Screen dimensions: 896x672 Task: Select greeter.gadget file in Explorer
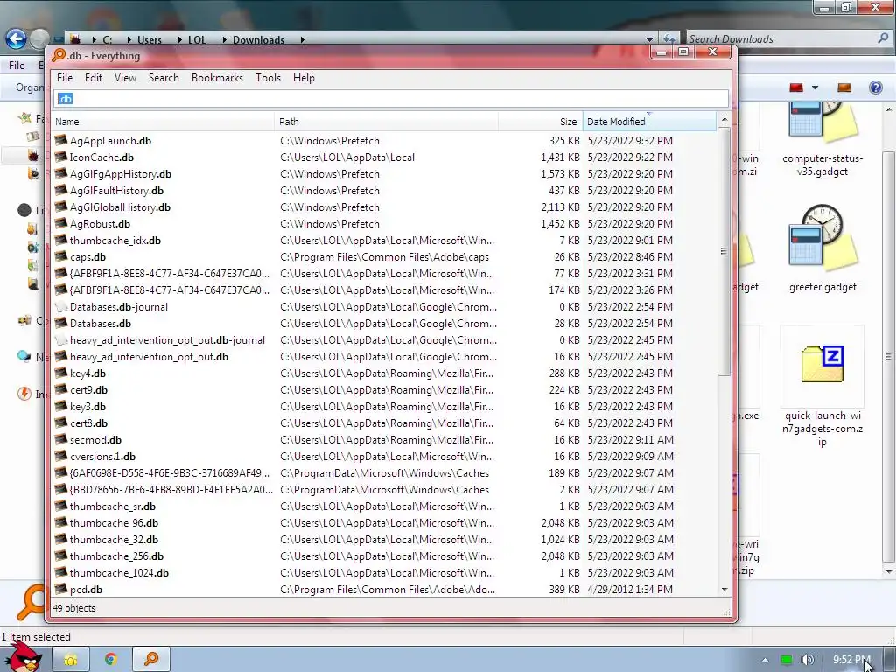point(822,248)
